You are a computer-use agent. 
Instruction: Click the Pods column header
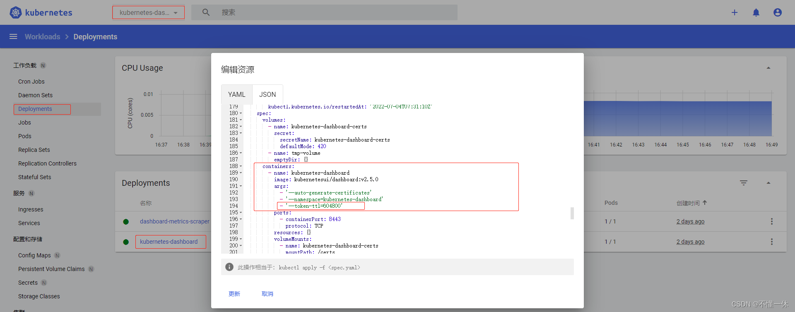pyautogui.click(x=611, y=203)
